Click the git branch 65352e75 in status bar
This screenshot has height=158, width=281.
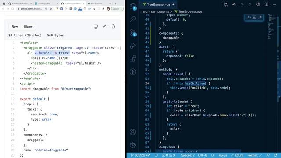[x=140, y=155]
